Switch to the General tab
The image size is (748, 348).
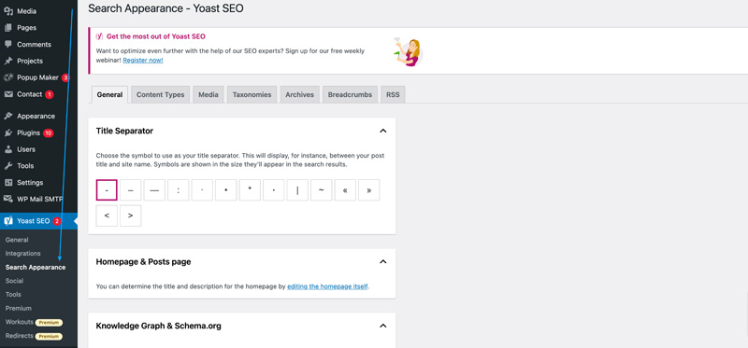point(109,95)
